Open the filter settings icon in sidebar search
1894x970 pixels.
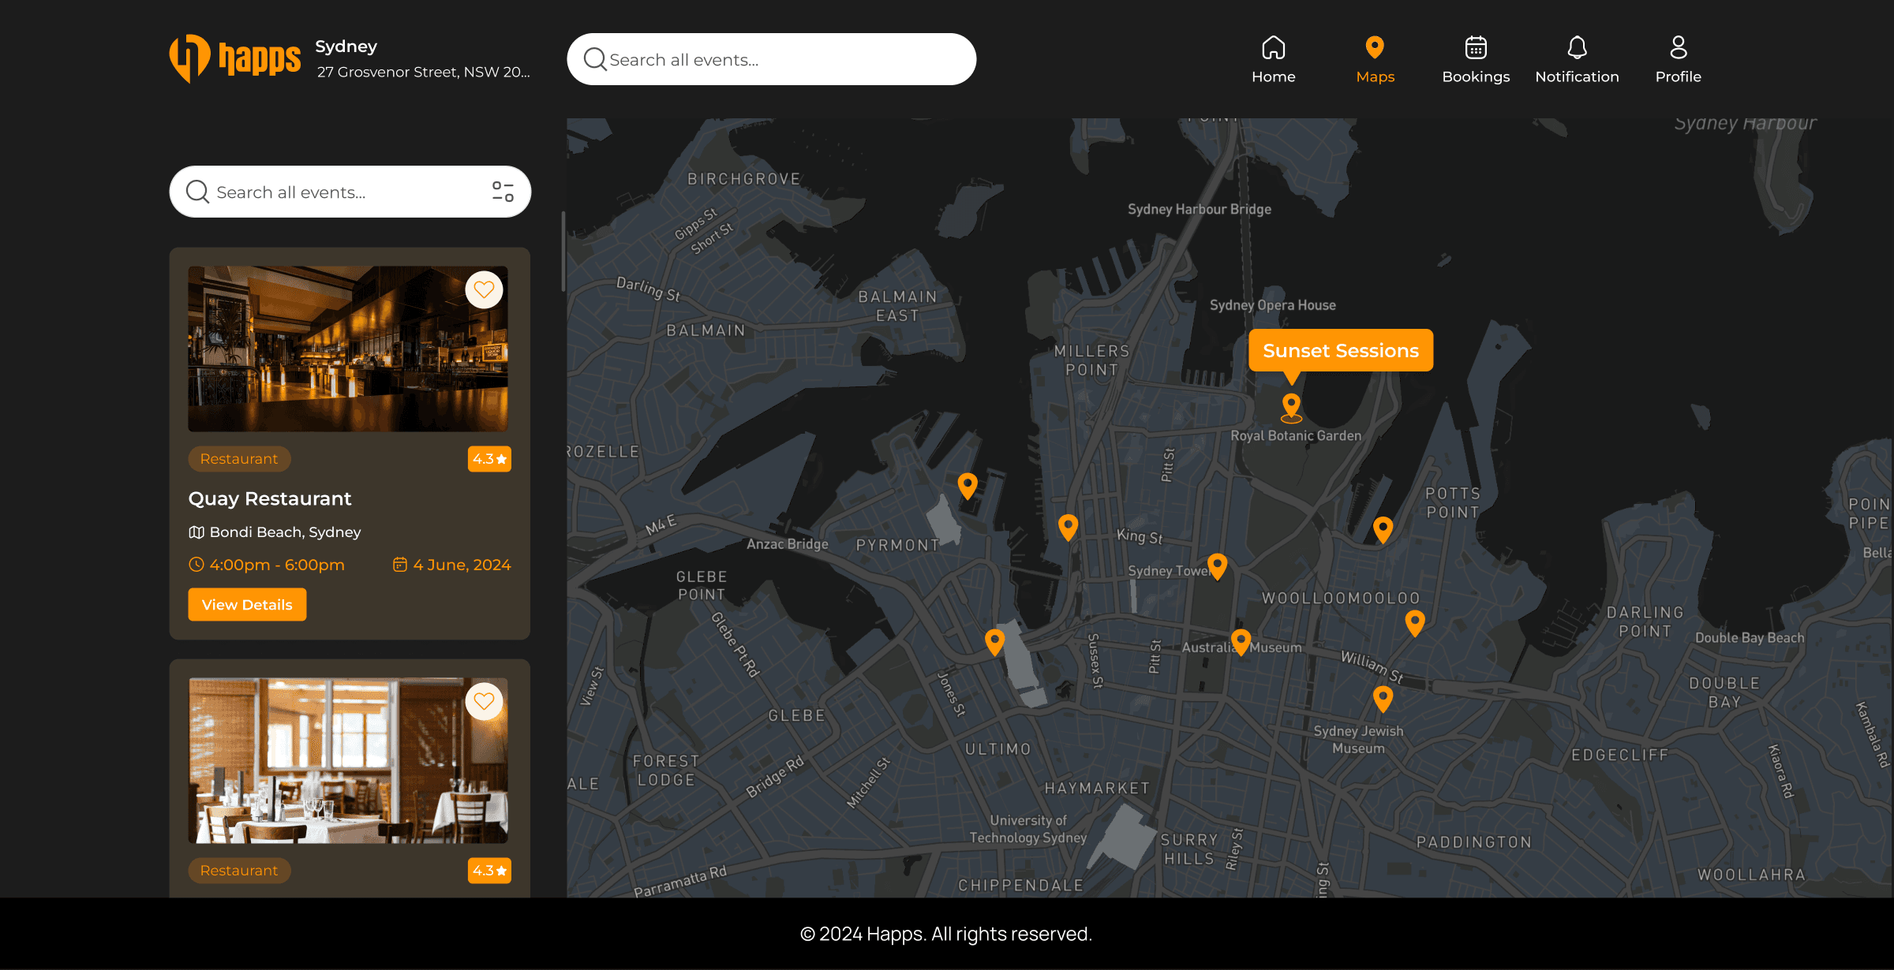(503, 192)
